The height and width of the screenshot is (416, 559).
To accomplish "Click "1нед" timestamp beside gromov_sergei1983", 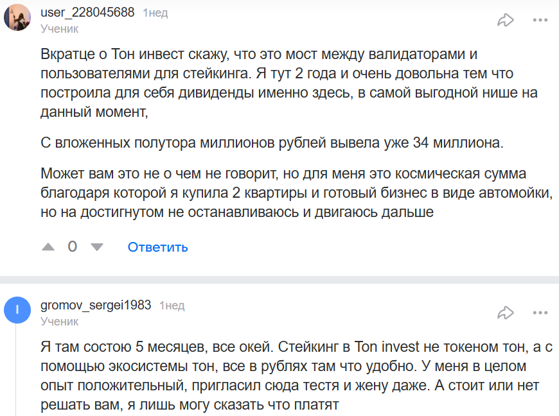I will click(x=172, y=306).
